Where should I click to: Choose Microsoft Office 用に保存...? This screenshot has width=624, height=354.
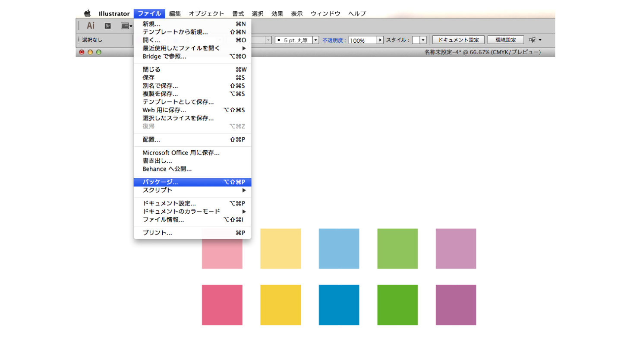192,153
